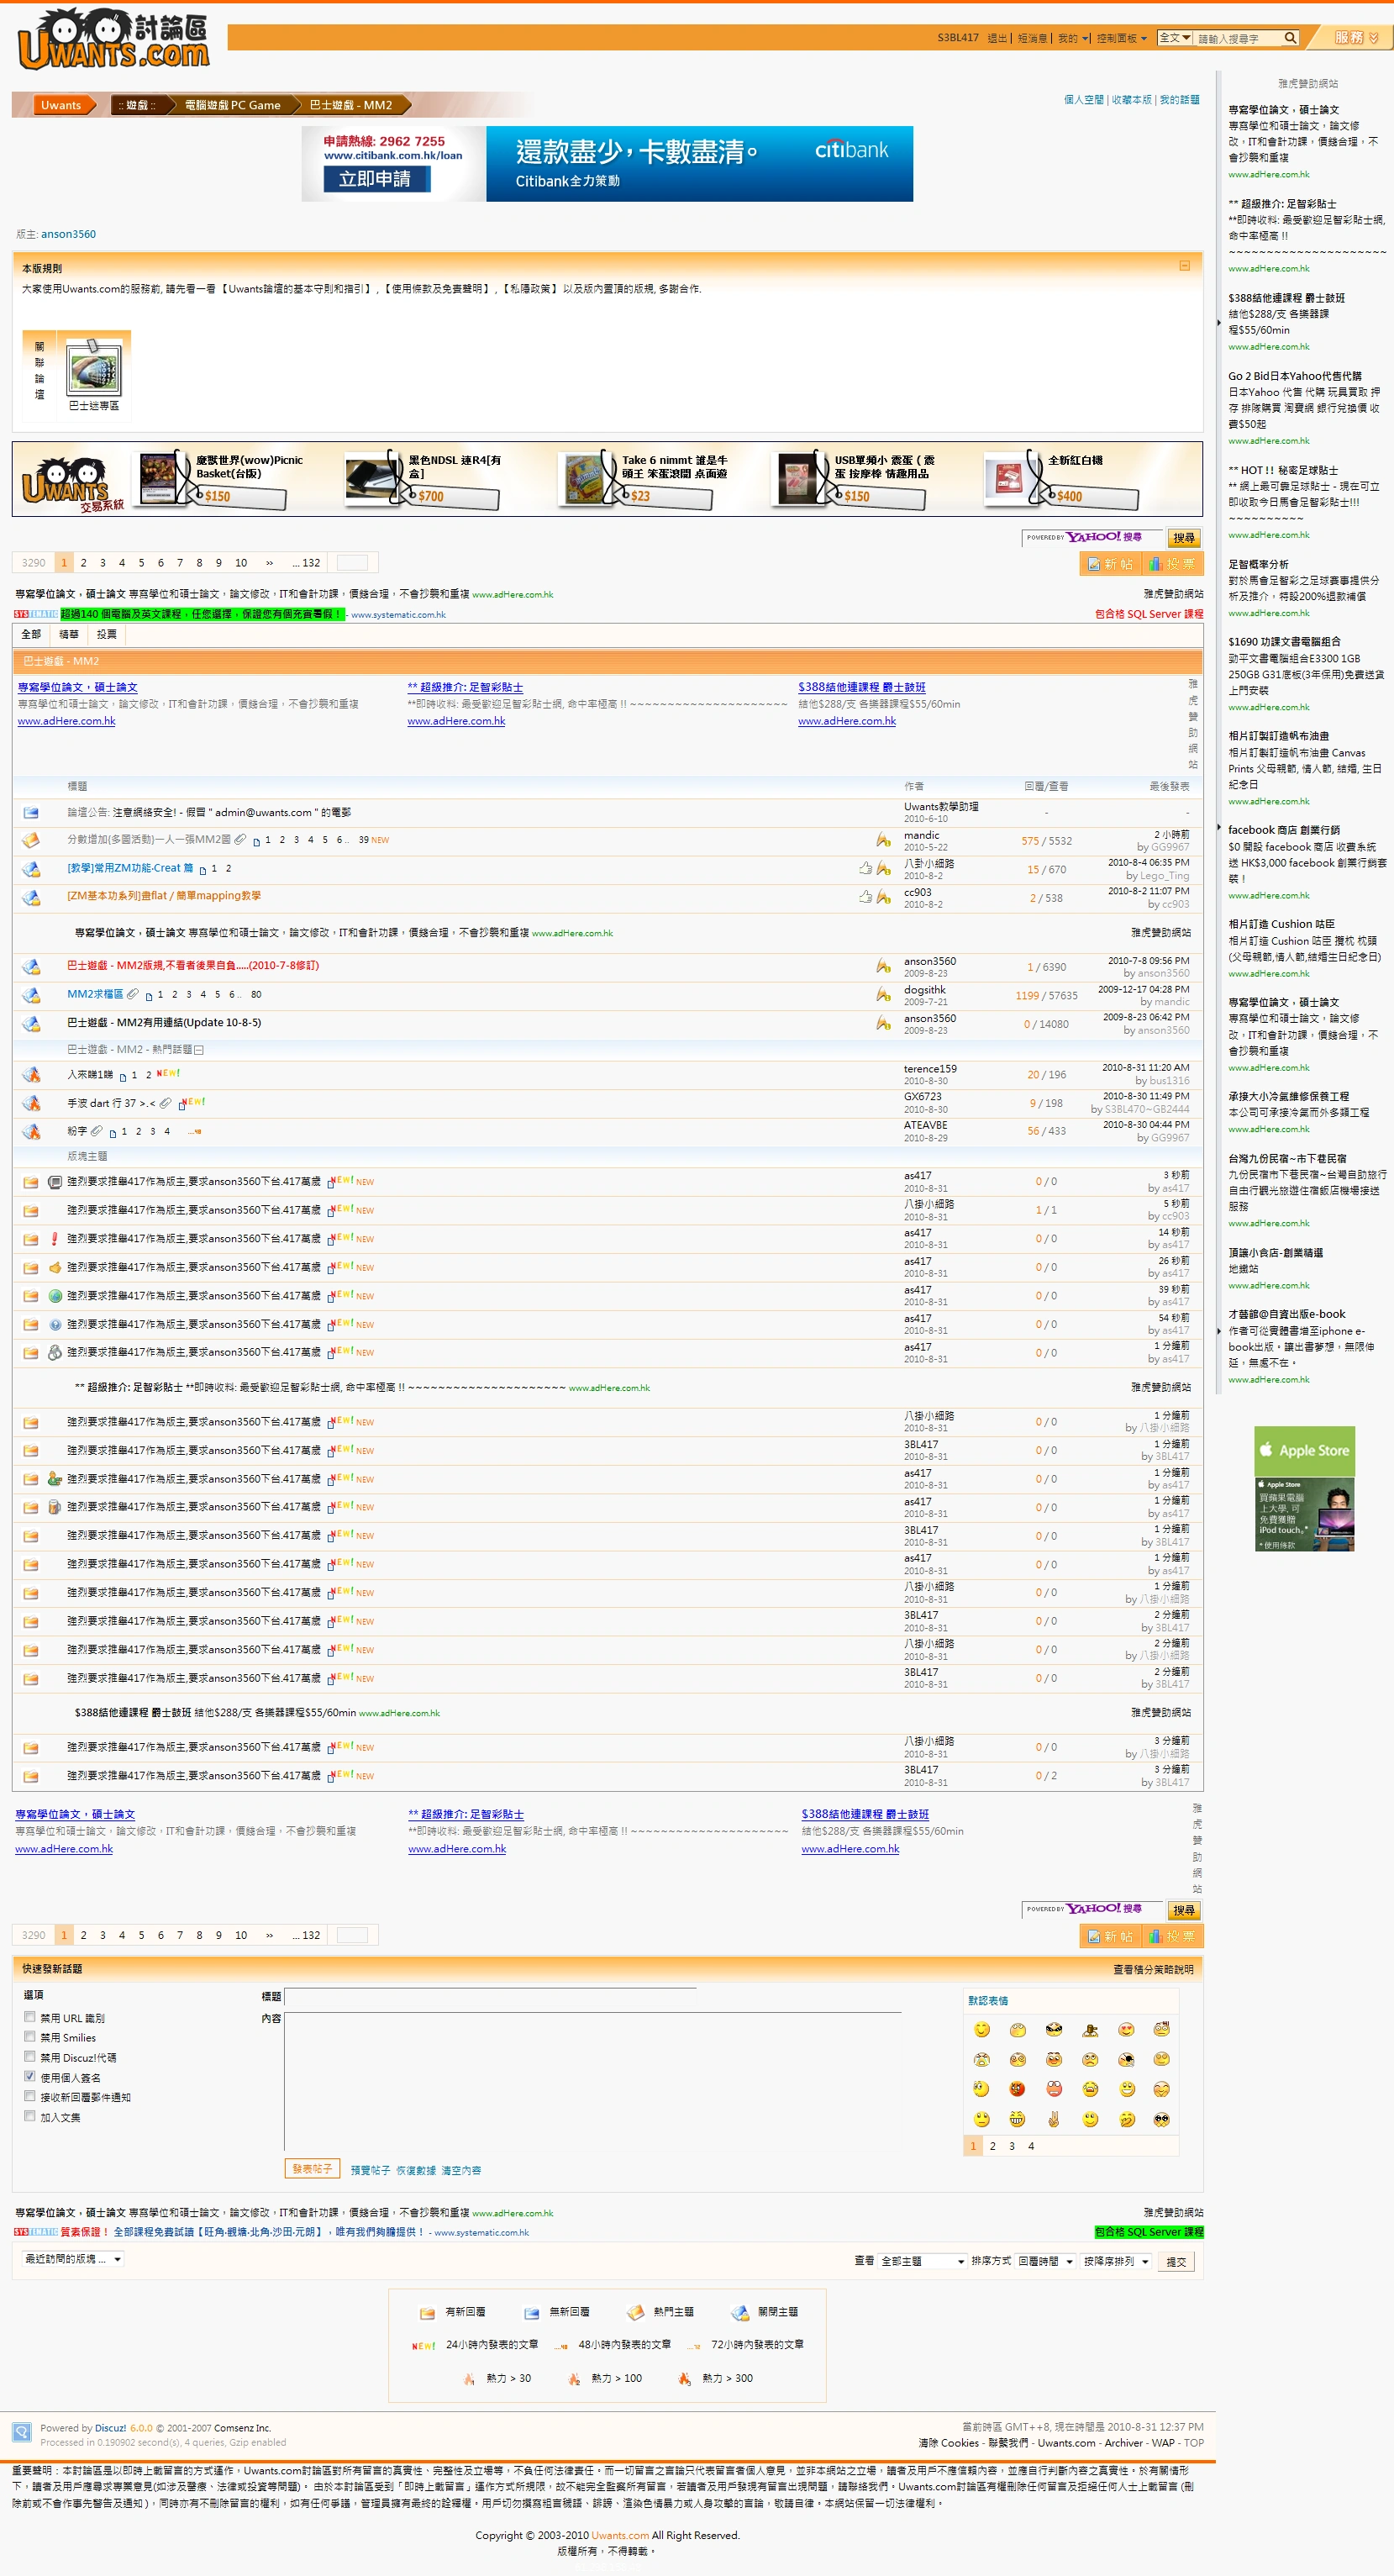This screenshot has height=2576, width=1394.
Task: Open the 最近訪問的版塊 dropdown
Action: (x=73, y=2259)
